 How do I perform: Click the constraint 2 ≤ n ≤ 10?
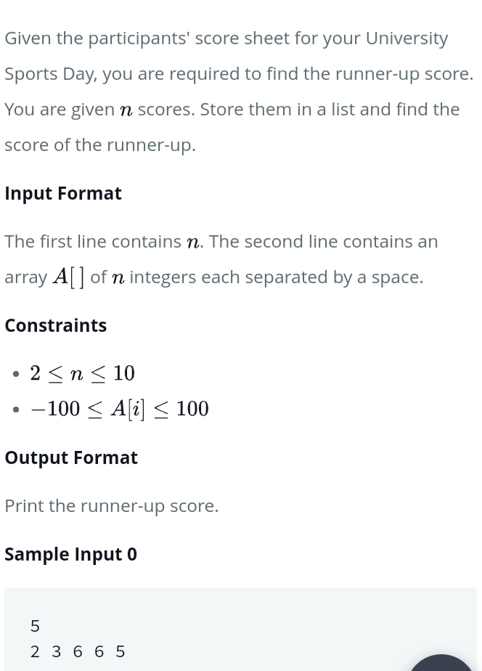coord(82,373)
